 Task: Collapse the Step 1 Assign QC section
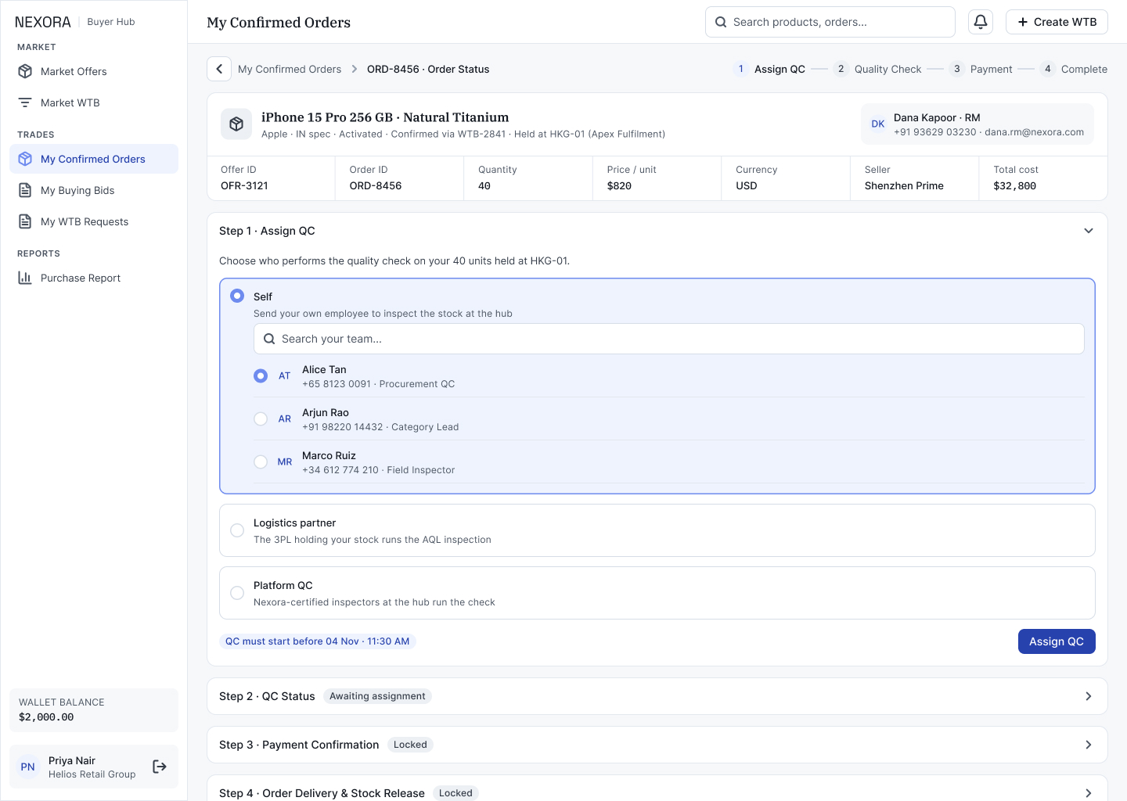pos(1089,231)
